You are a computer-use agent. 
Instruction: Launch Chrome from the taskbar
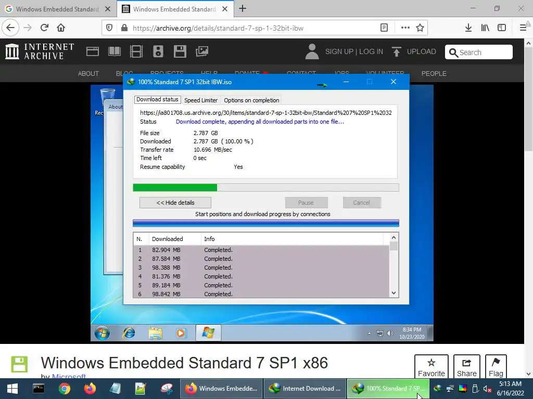click(64, 389)
